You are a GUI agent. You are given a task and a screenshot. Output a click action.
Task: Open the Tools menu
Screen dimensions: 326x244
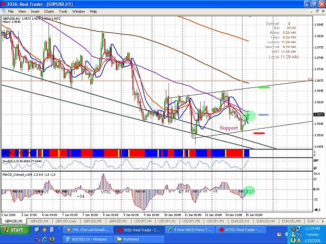(63, 11)
